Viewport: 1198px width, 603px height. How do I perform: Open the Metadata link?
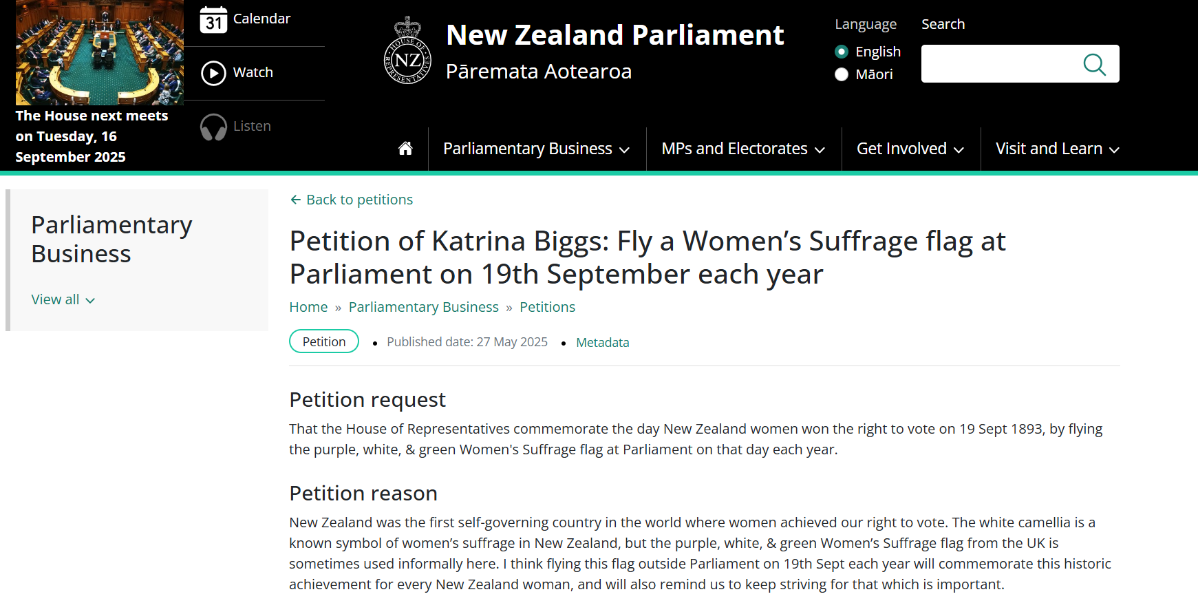pyautogui.click(x=602, y=342)
